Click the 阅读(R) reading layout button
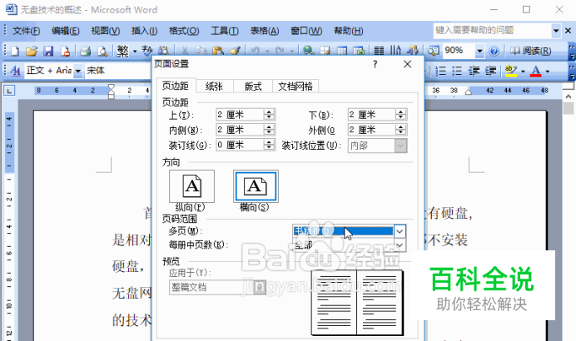 530,51
